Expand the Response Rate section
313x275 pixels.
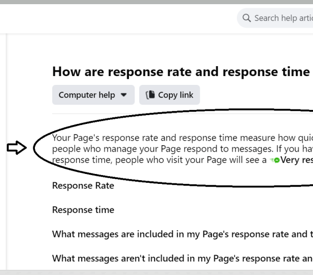83,185
